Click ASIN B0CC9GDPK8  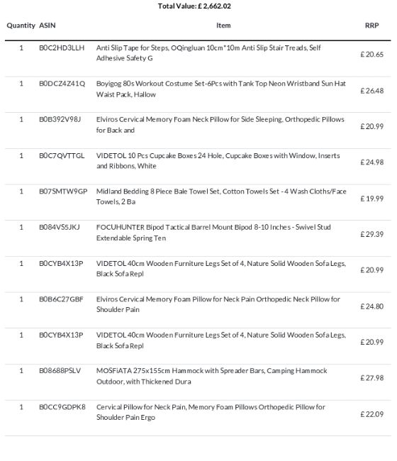(62, 407)
